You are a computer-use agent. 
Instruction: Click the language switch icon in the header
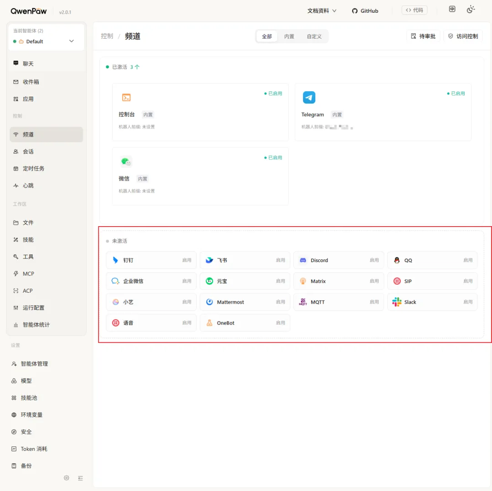pyautogui.click(x=452, y=9)
